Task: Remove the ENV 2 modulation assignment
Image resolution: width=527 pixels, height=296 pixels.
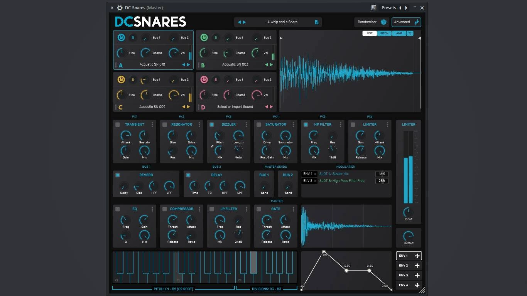Action: coord(315,181)
